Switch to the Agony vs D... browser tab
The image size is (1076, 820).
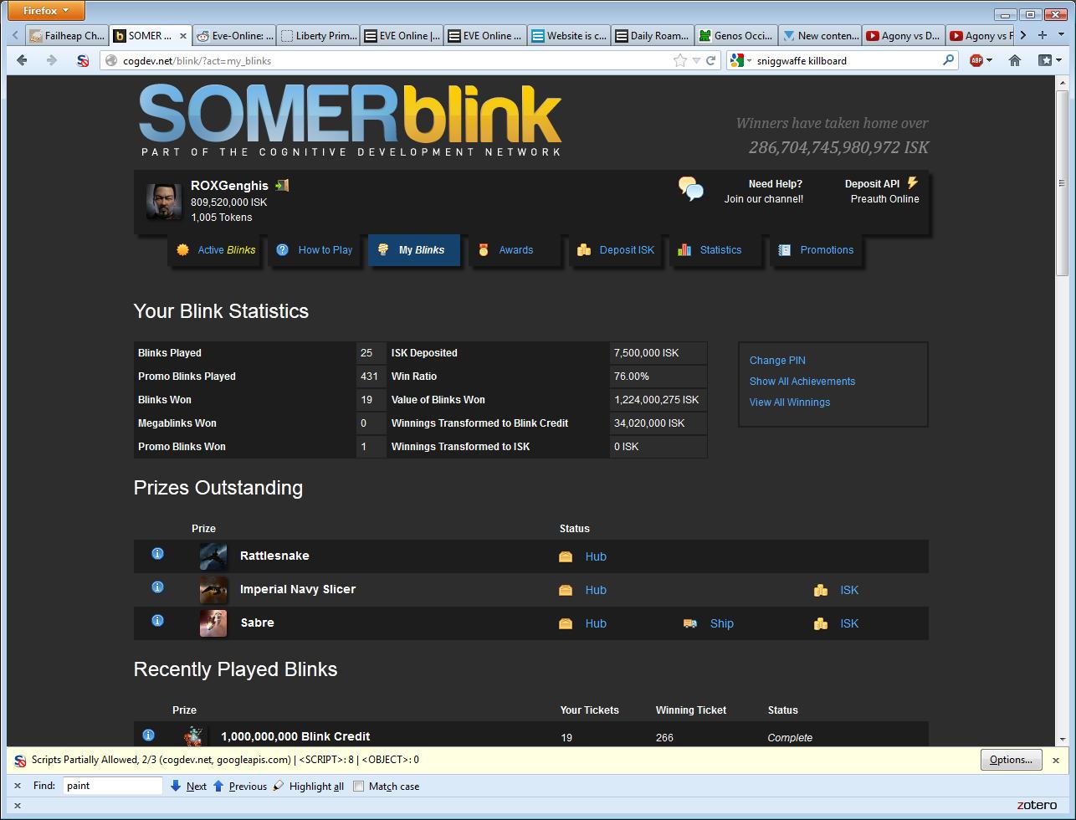(904, 35)
